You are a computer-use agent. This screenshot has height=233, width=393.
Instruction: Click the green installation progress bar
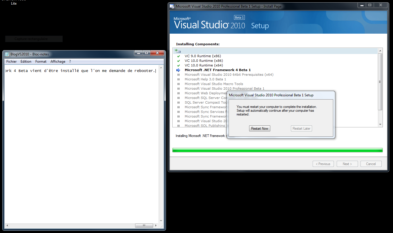tap(277, 150)
